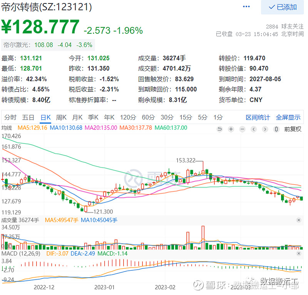Click the 回售触发价 value 83.629

point(184,79)
